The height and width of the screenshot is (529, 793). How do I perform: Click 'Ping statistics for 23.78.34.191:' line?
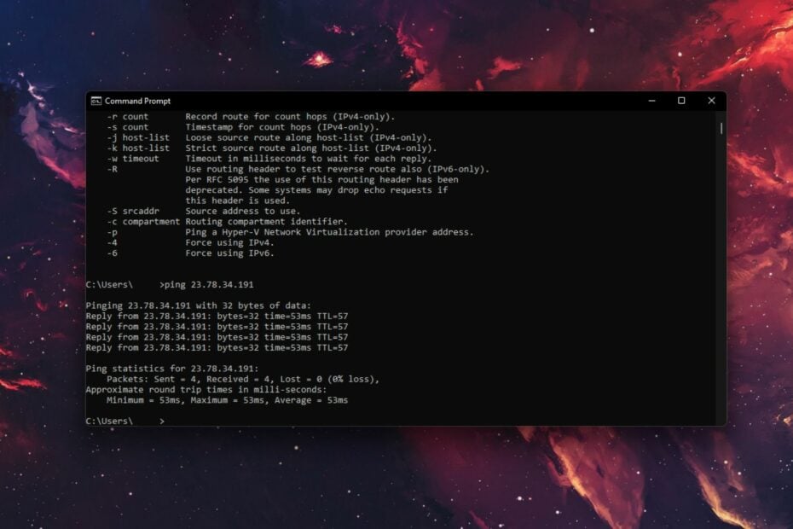point(172,369)
